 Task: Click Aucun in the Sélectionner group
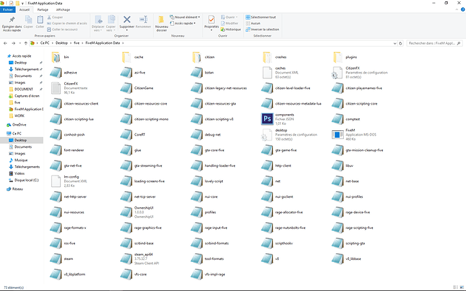(253, 23)
